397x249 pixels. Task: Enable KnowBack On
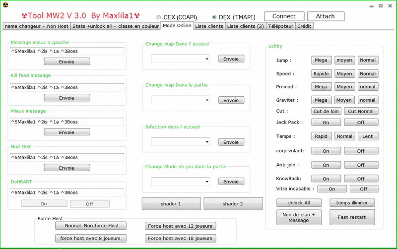(x=326, y=179)
